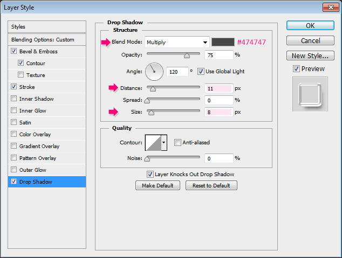The height and width of the screenshot is (258, 342).
Task: Toggle the Preview checkbox
Action: [x=296, y=69]
